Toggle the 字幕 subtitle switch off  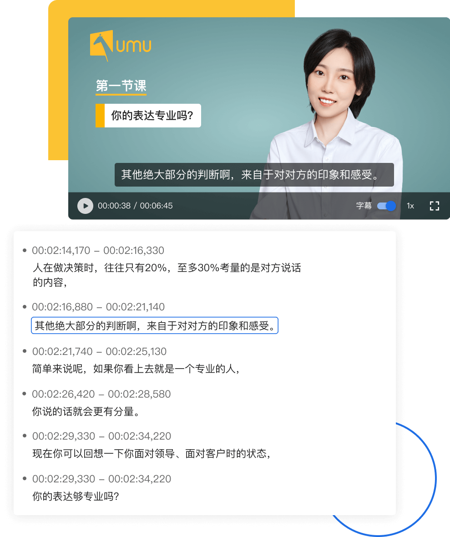[x=386, y=206]
